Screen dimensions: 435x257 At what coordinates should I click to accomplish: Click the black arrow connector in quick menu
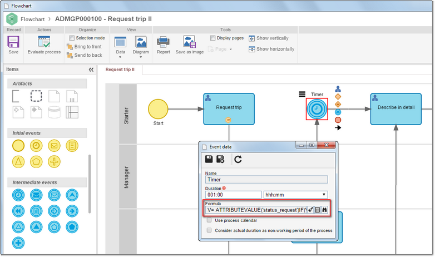[338, 128]
